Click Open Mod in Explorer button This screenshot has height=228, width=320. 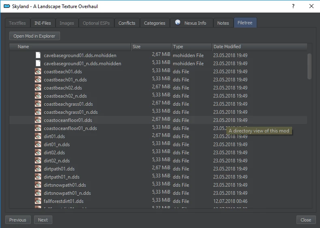pos(34,36)
